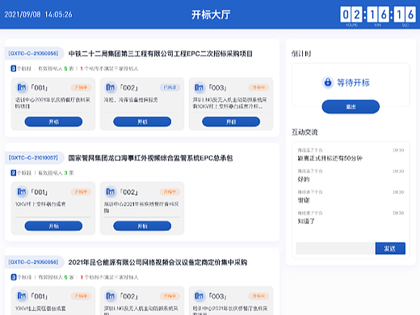Click title 中铁二十二局集团第三工程有限公司工程EPC二次招标采购项目
The height and width of the screenshot is (315, 420).
(161, 53)
